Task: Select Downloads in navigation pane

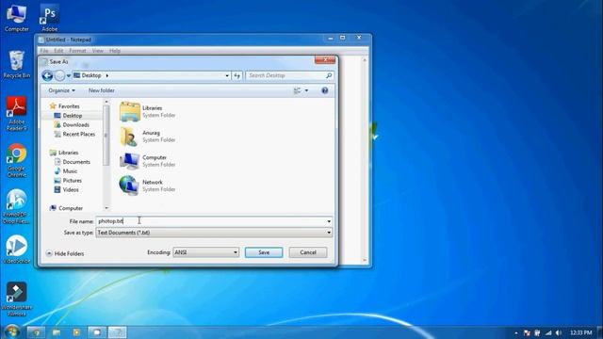Action: click(72, 125)
